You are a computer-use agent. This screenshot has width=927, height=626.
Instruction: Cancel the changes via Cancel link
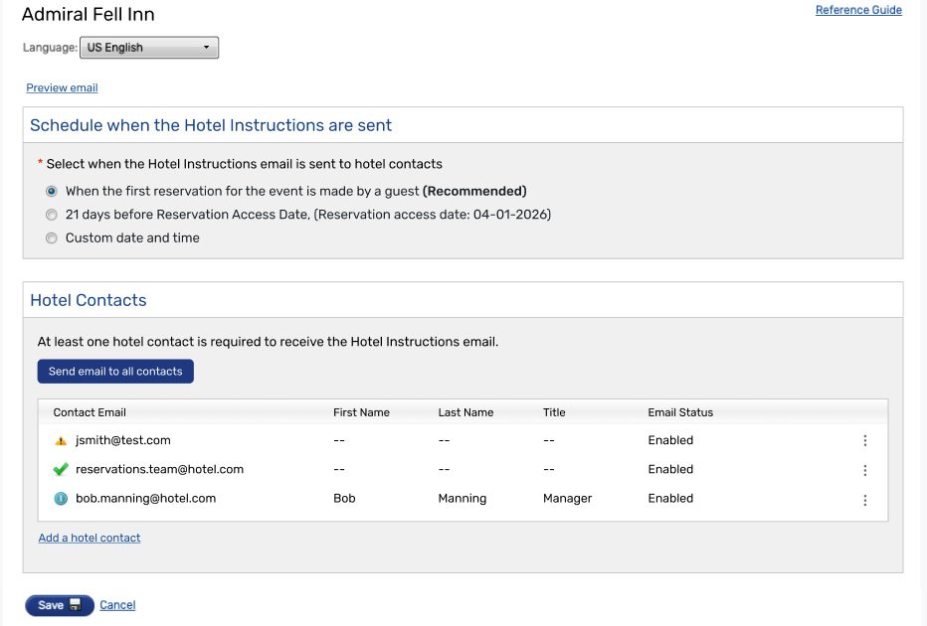click(117, 605)
